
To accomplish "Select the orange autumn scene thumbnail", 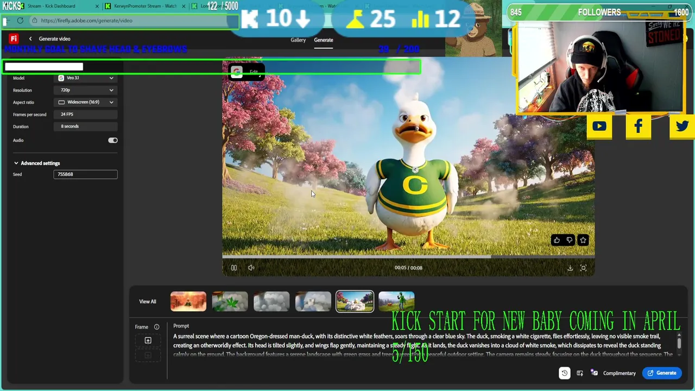I will pyautogui.click(x=188, y=301).
